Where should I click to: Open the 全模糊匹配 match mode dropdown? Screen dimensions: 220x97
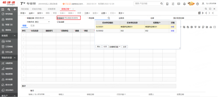click(115, 47)
